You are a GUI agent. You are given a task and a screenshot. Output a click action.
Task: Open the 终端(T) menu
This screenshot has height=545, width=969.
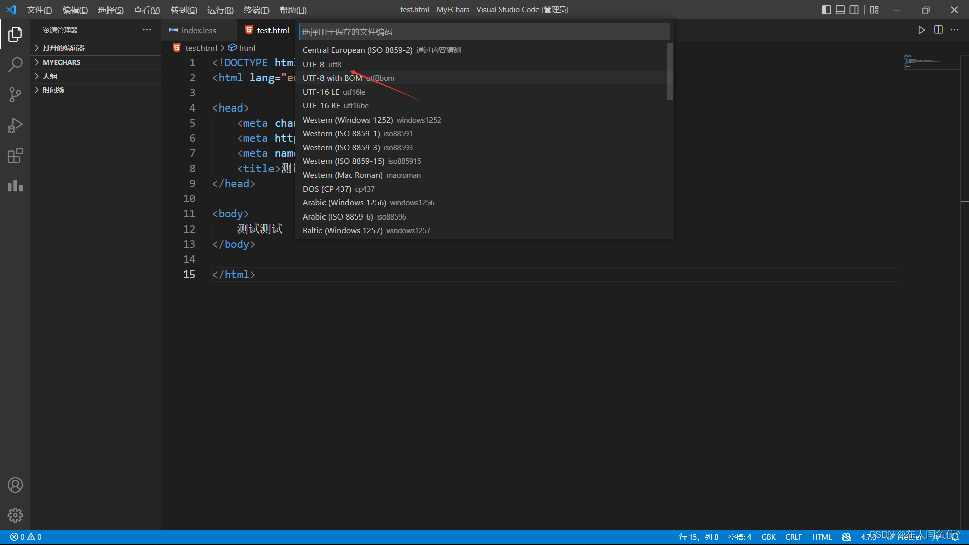(x=256, y=10)
